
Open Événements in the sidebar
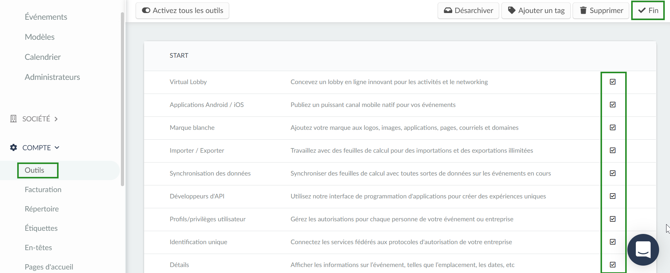click(x=46, y=17)
